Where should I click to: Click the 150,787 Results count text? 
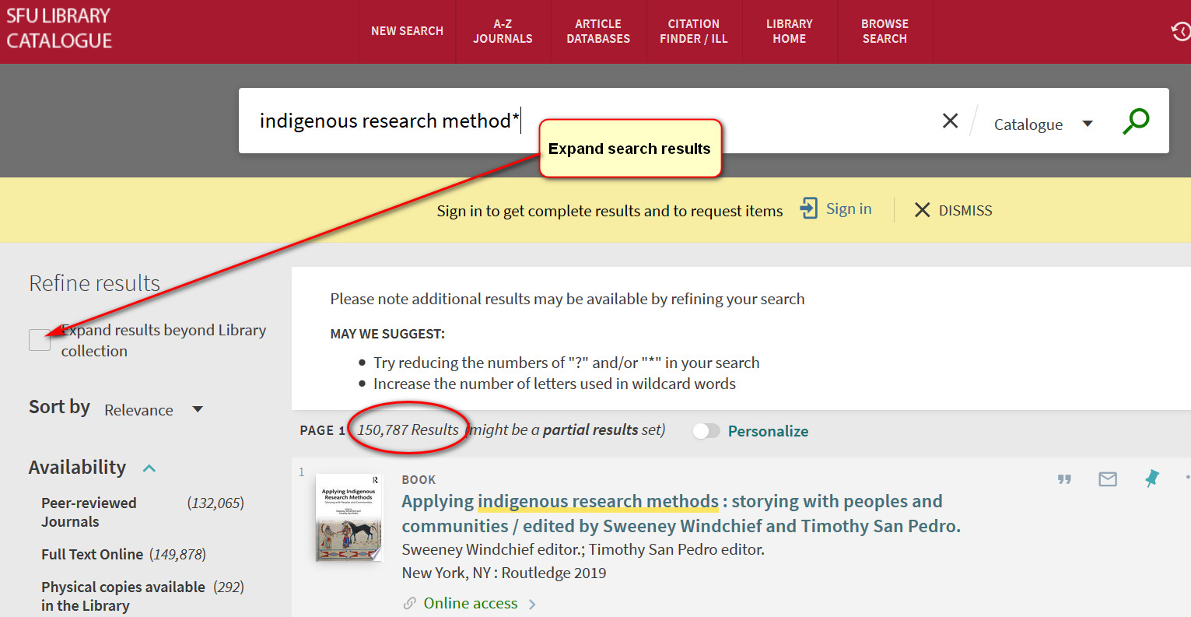click(408, 429)
